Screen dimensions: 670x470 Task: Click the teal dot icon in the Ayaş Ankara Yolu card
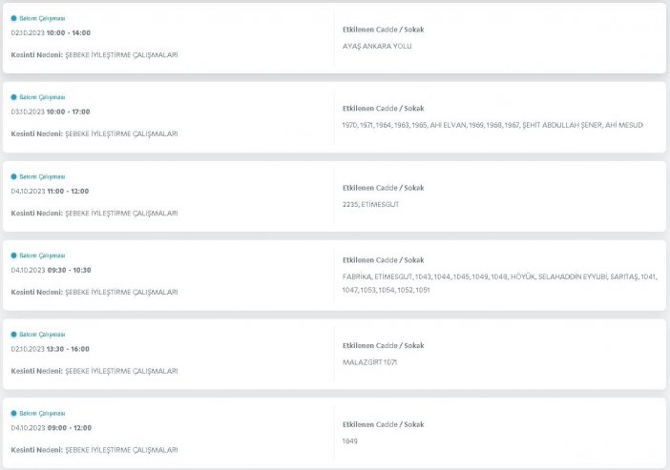pos(13,18)
